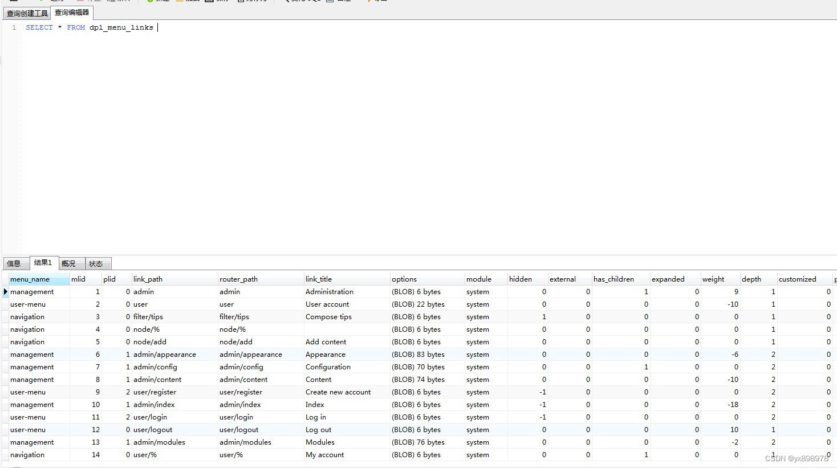Click the link_title column header
This screenshot has width=837, height=468.
coord(347,279)
